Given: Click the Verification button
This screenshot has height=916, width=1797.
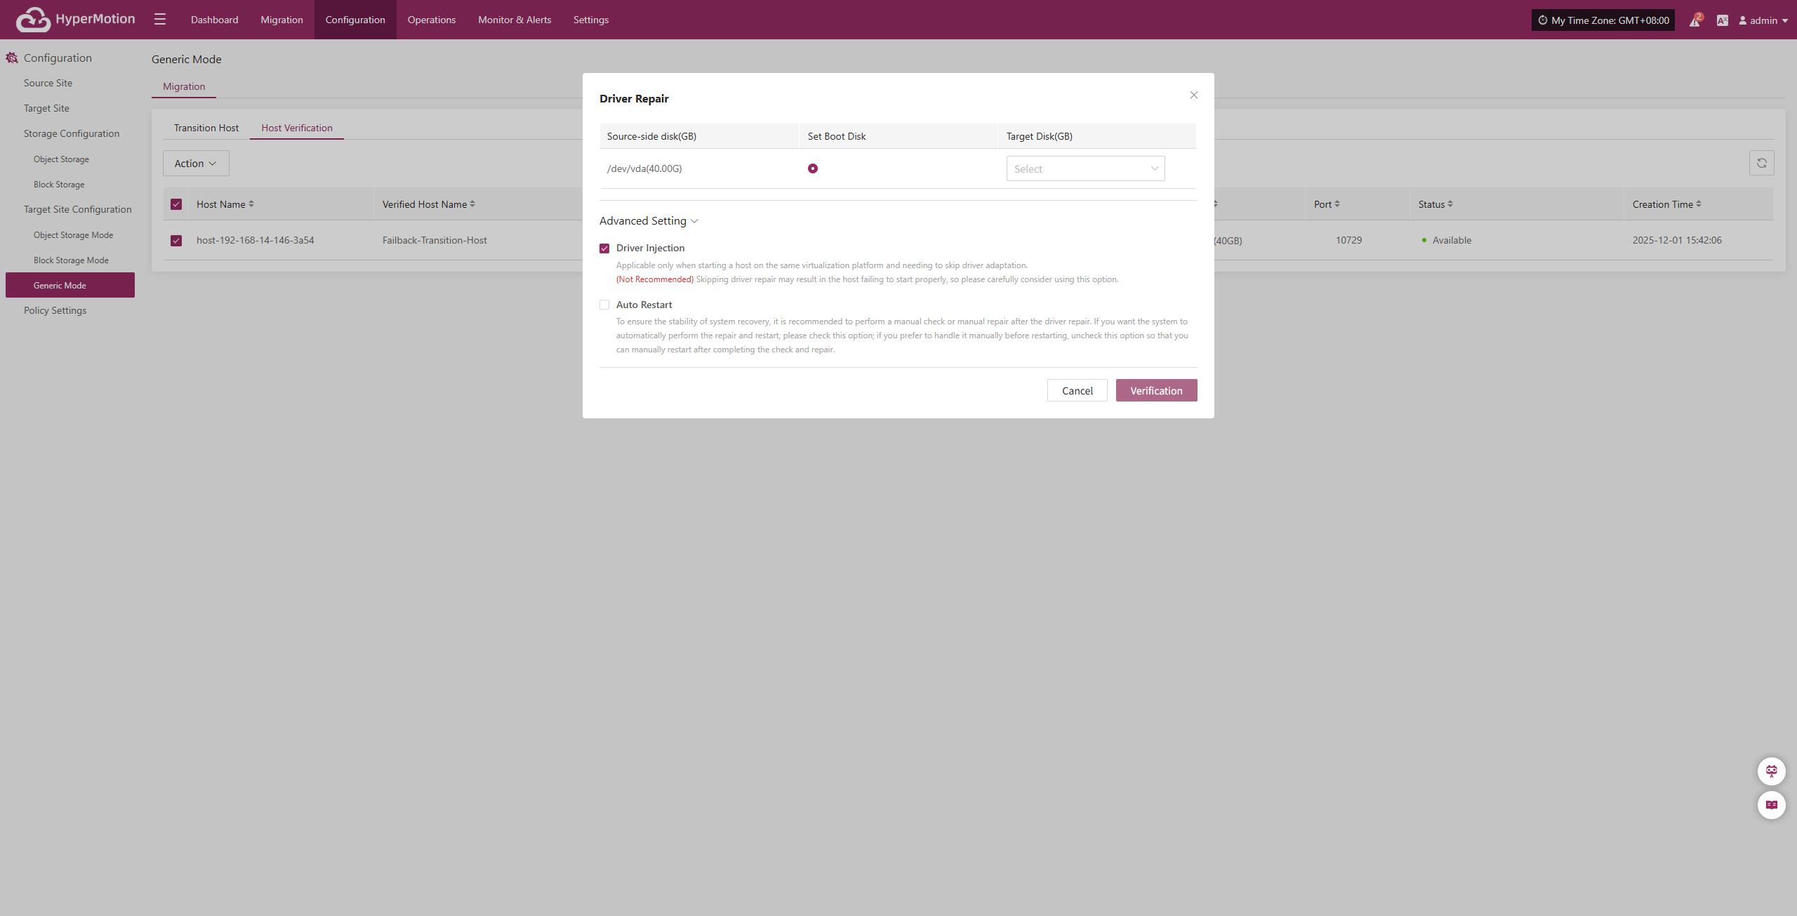Looking at the screenshot, I should pyautogui.click(x=1156, y=390).
